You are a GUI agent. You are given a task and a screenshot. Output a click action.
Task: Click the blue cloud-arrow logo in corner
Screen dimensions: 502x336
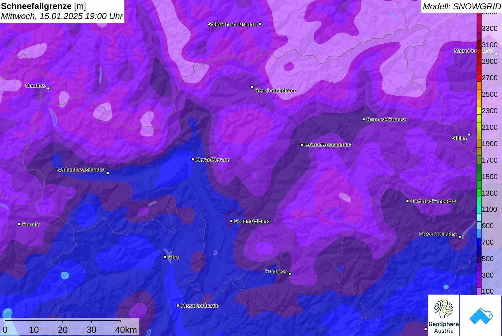click(x=480, y=316)
